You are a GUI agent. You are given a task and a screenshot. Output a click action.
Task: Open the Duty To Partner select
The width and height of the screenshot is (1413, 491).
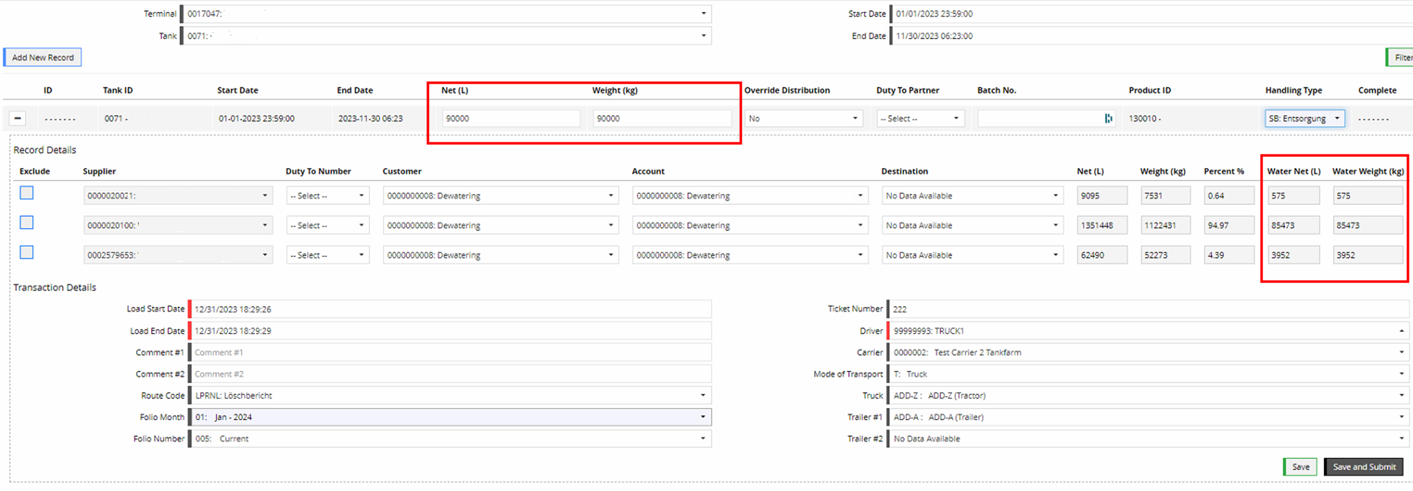[x=919, y=119]
